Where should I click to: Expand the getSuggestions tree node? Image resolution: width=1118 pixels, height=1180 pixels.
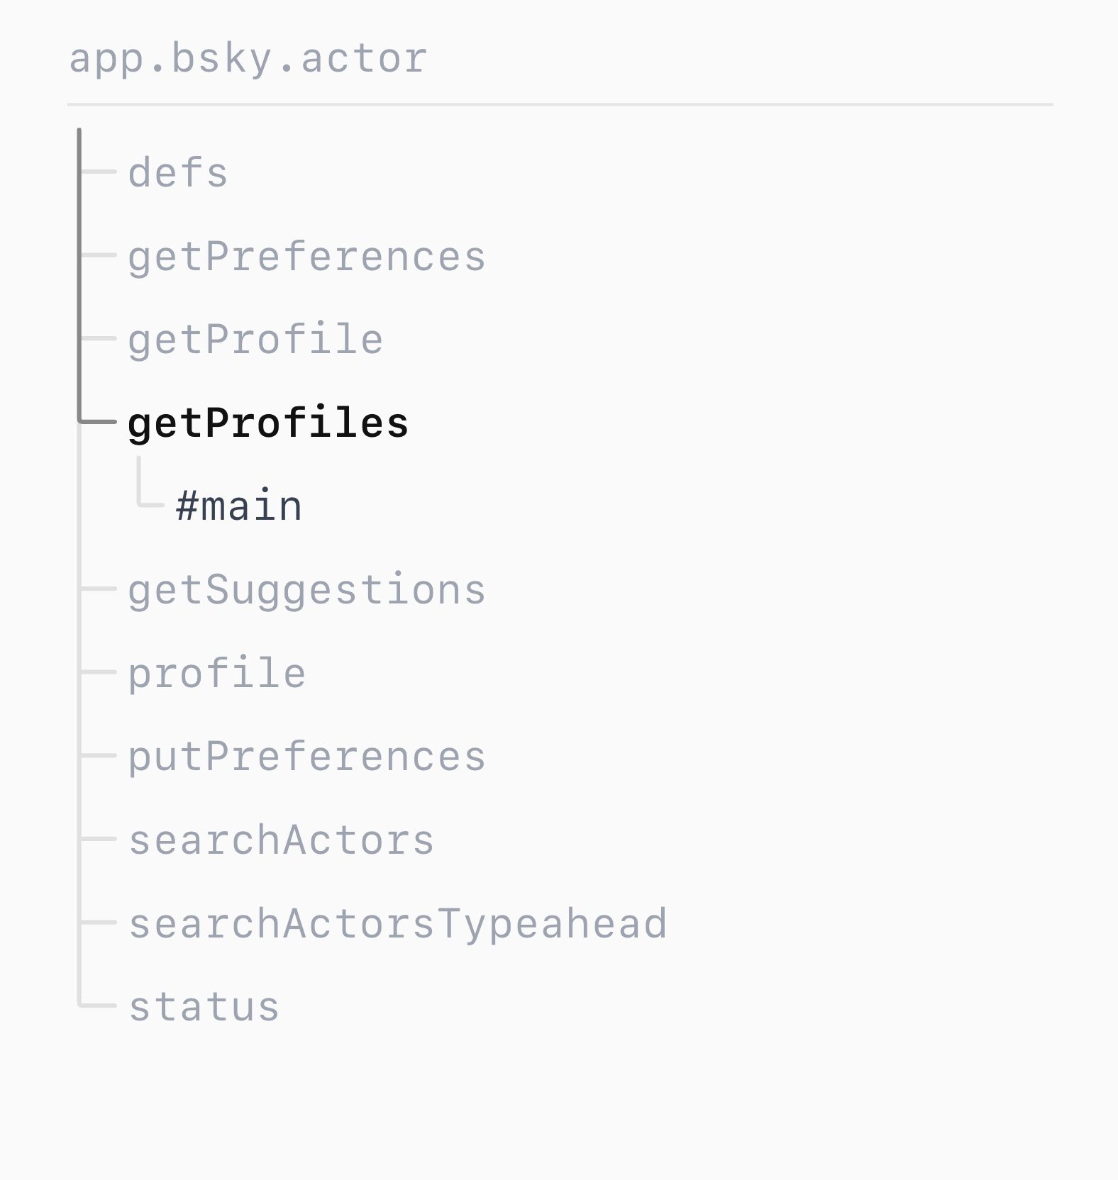pos(306,590)
